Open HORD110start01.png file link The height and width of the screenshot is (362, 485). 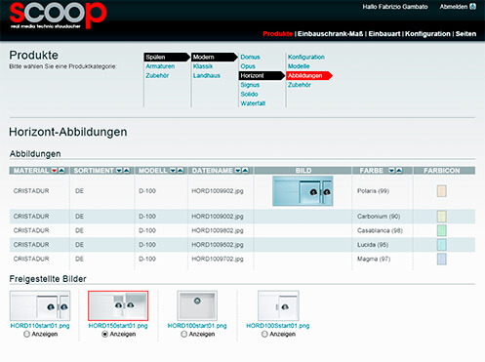pyautogui.click(x=40, y=326)
